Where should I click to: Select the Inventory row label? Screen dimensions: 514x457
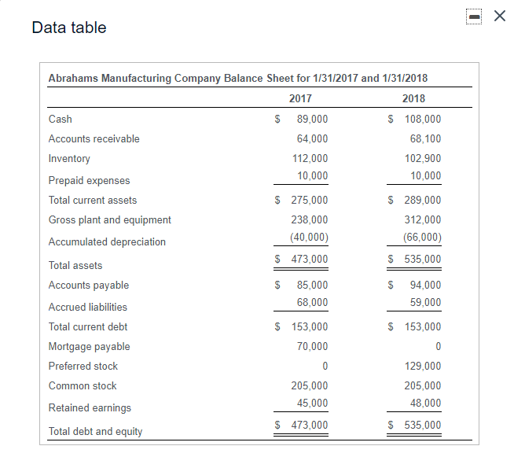pyautogui.click(x=69, y=158)
